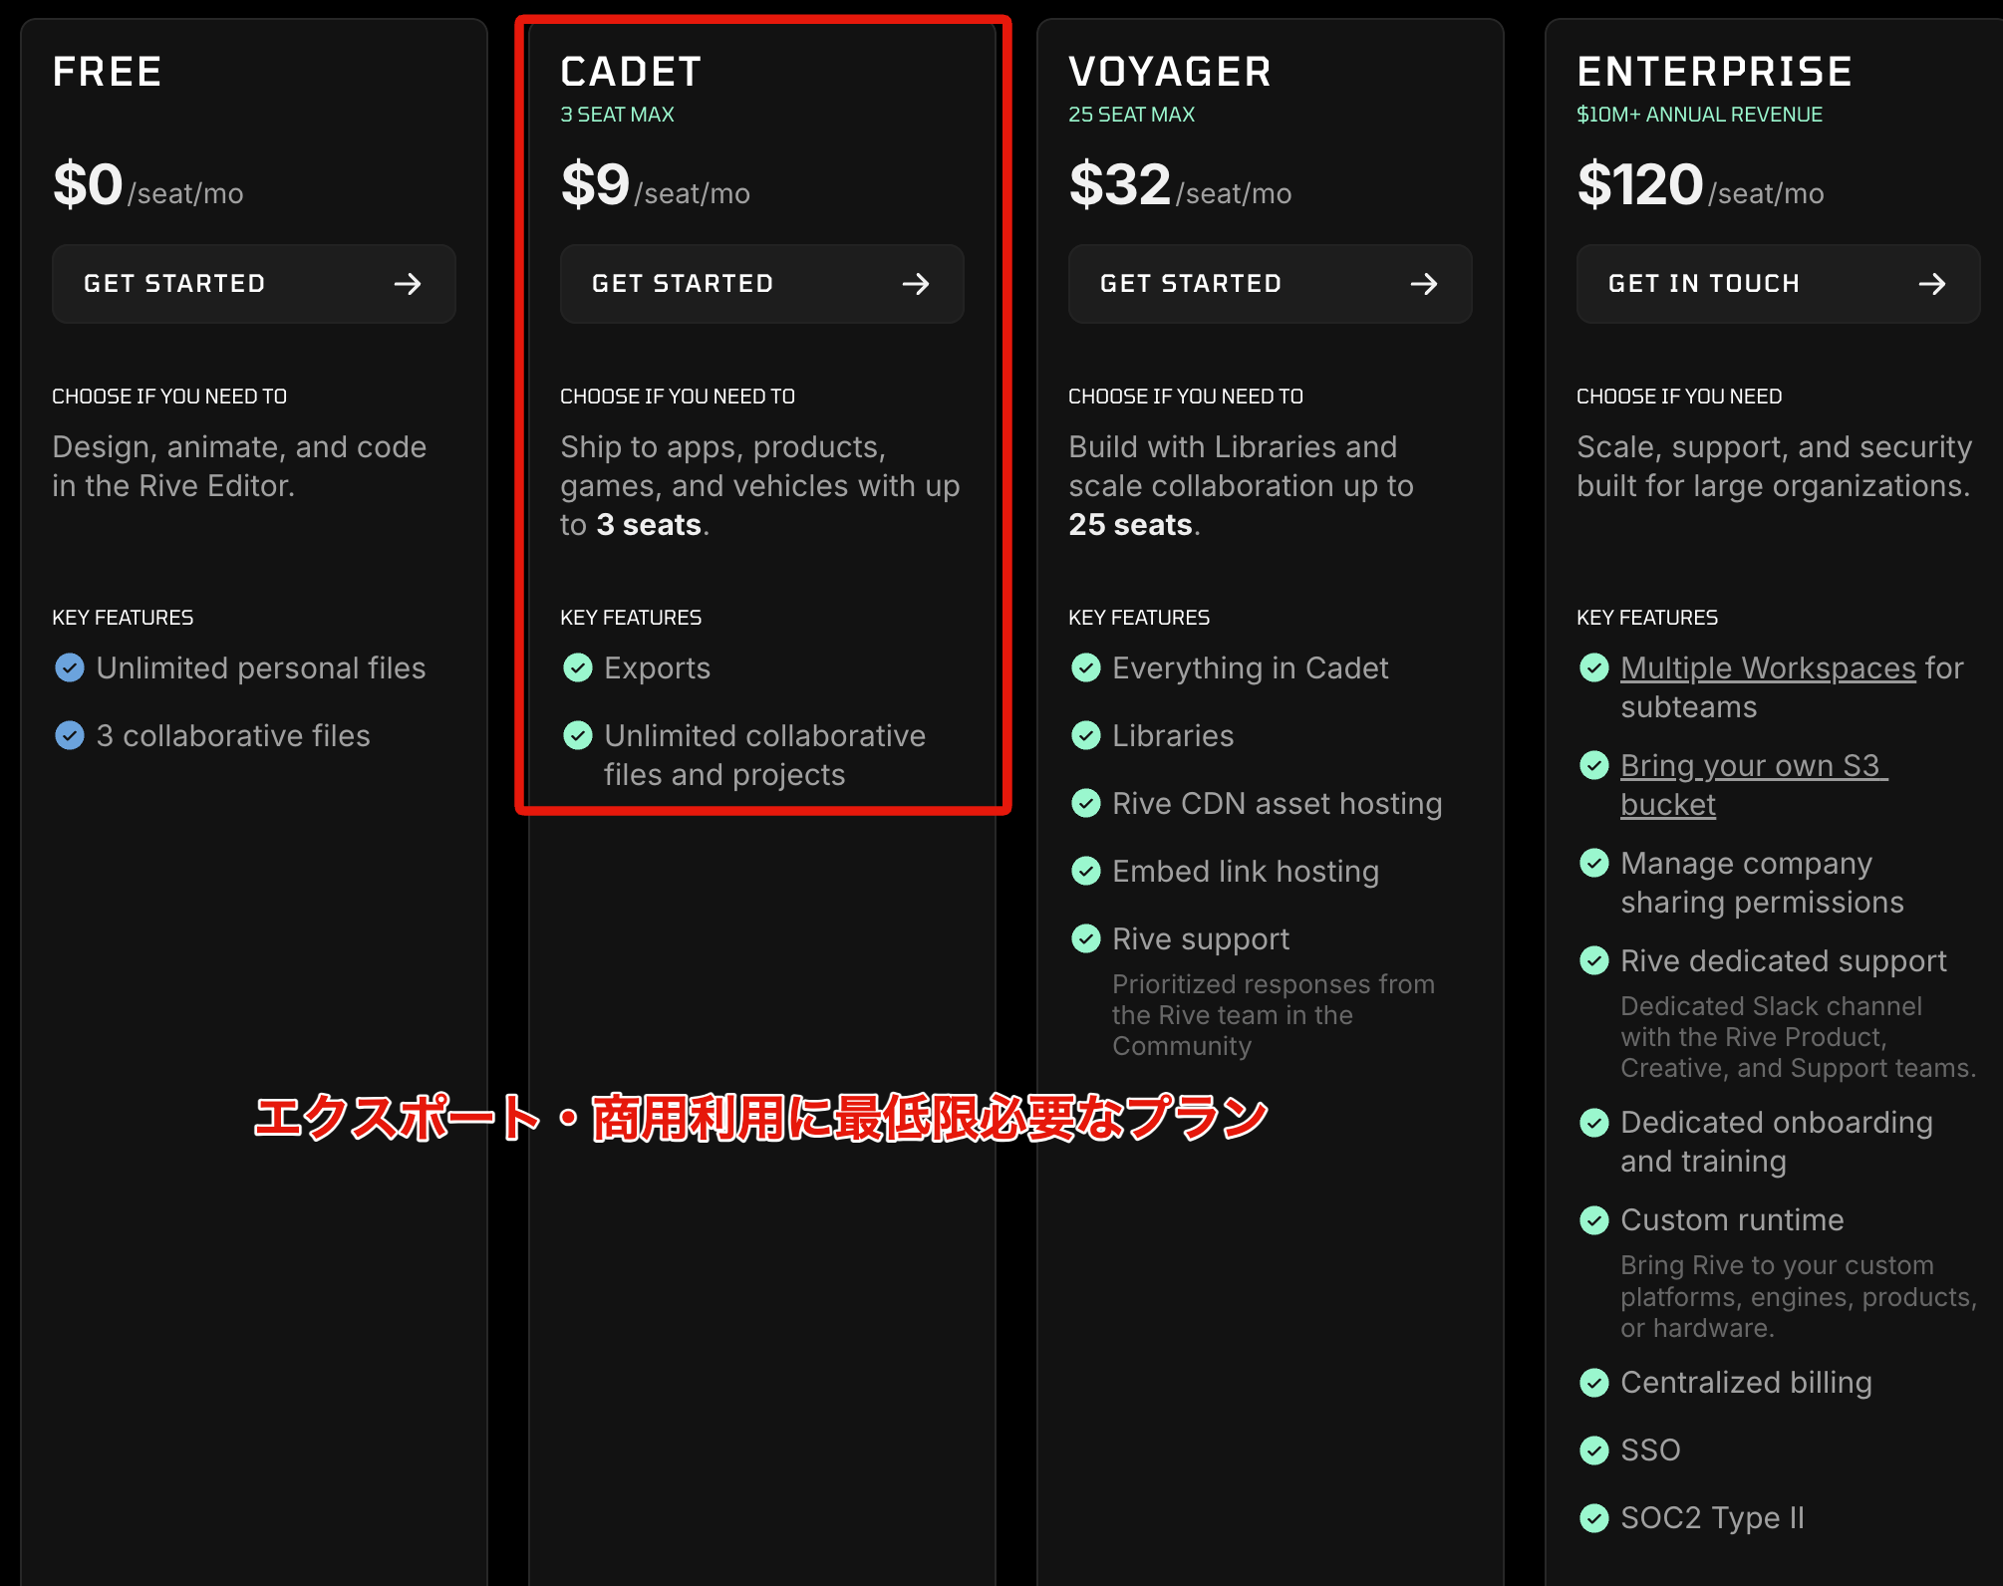Image resolution: width=2003 pixels, height=1586 pixels.
Task: Click the check icon beside Embed link hosting
Action: coord(1086,871)
